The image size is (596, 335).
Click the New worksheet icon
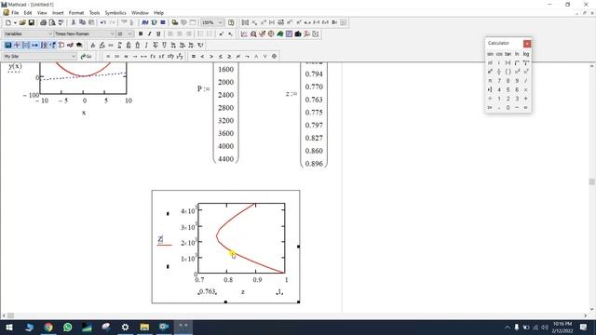click(8, 22)
